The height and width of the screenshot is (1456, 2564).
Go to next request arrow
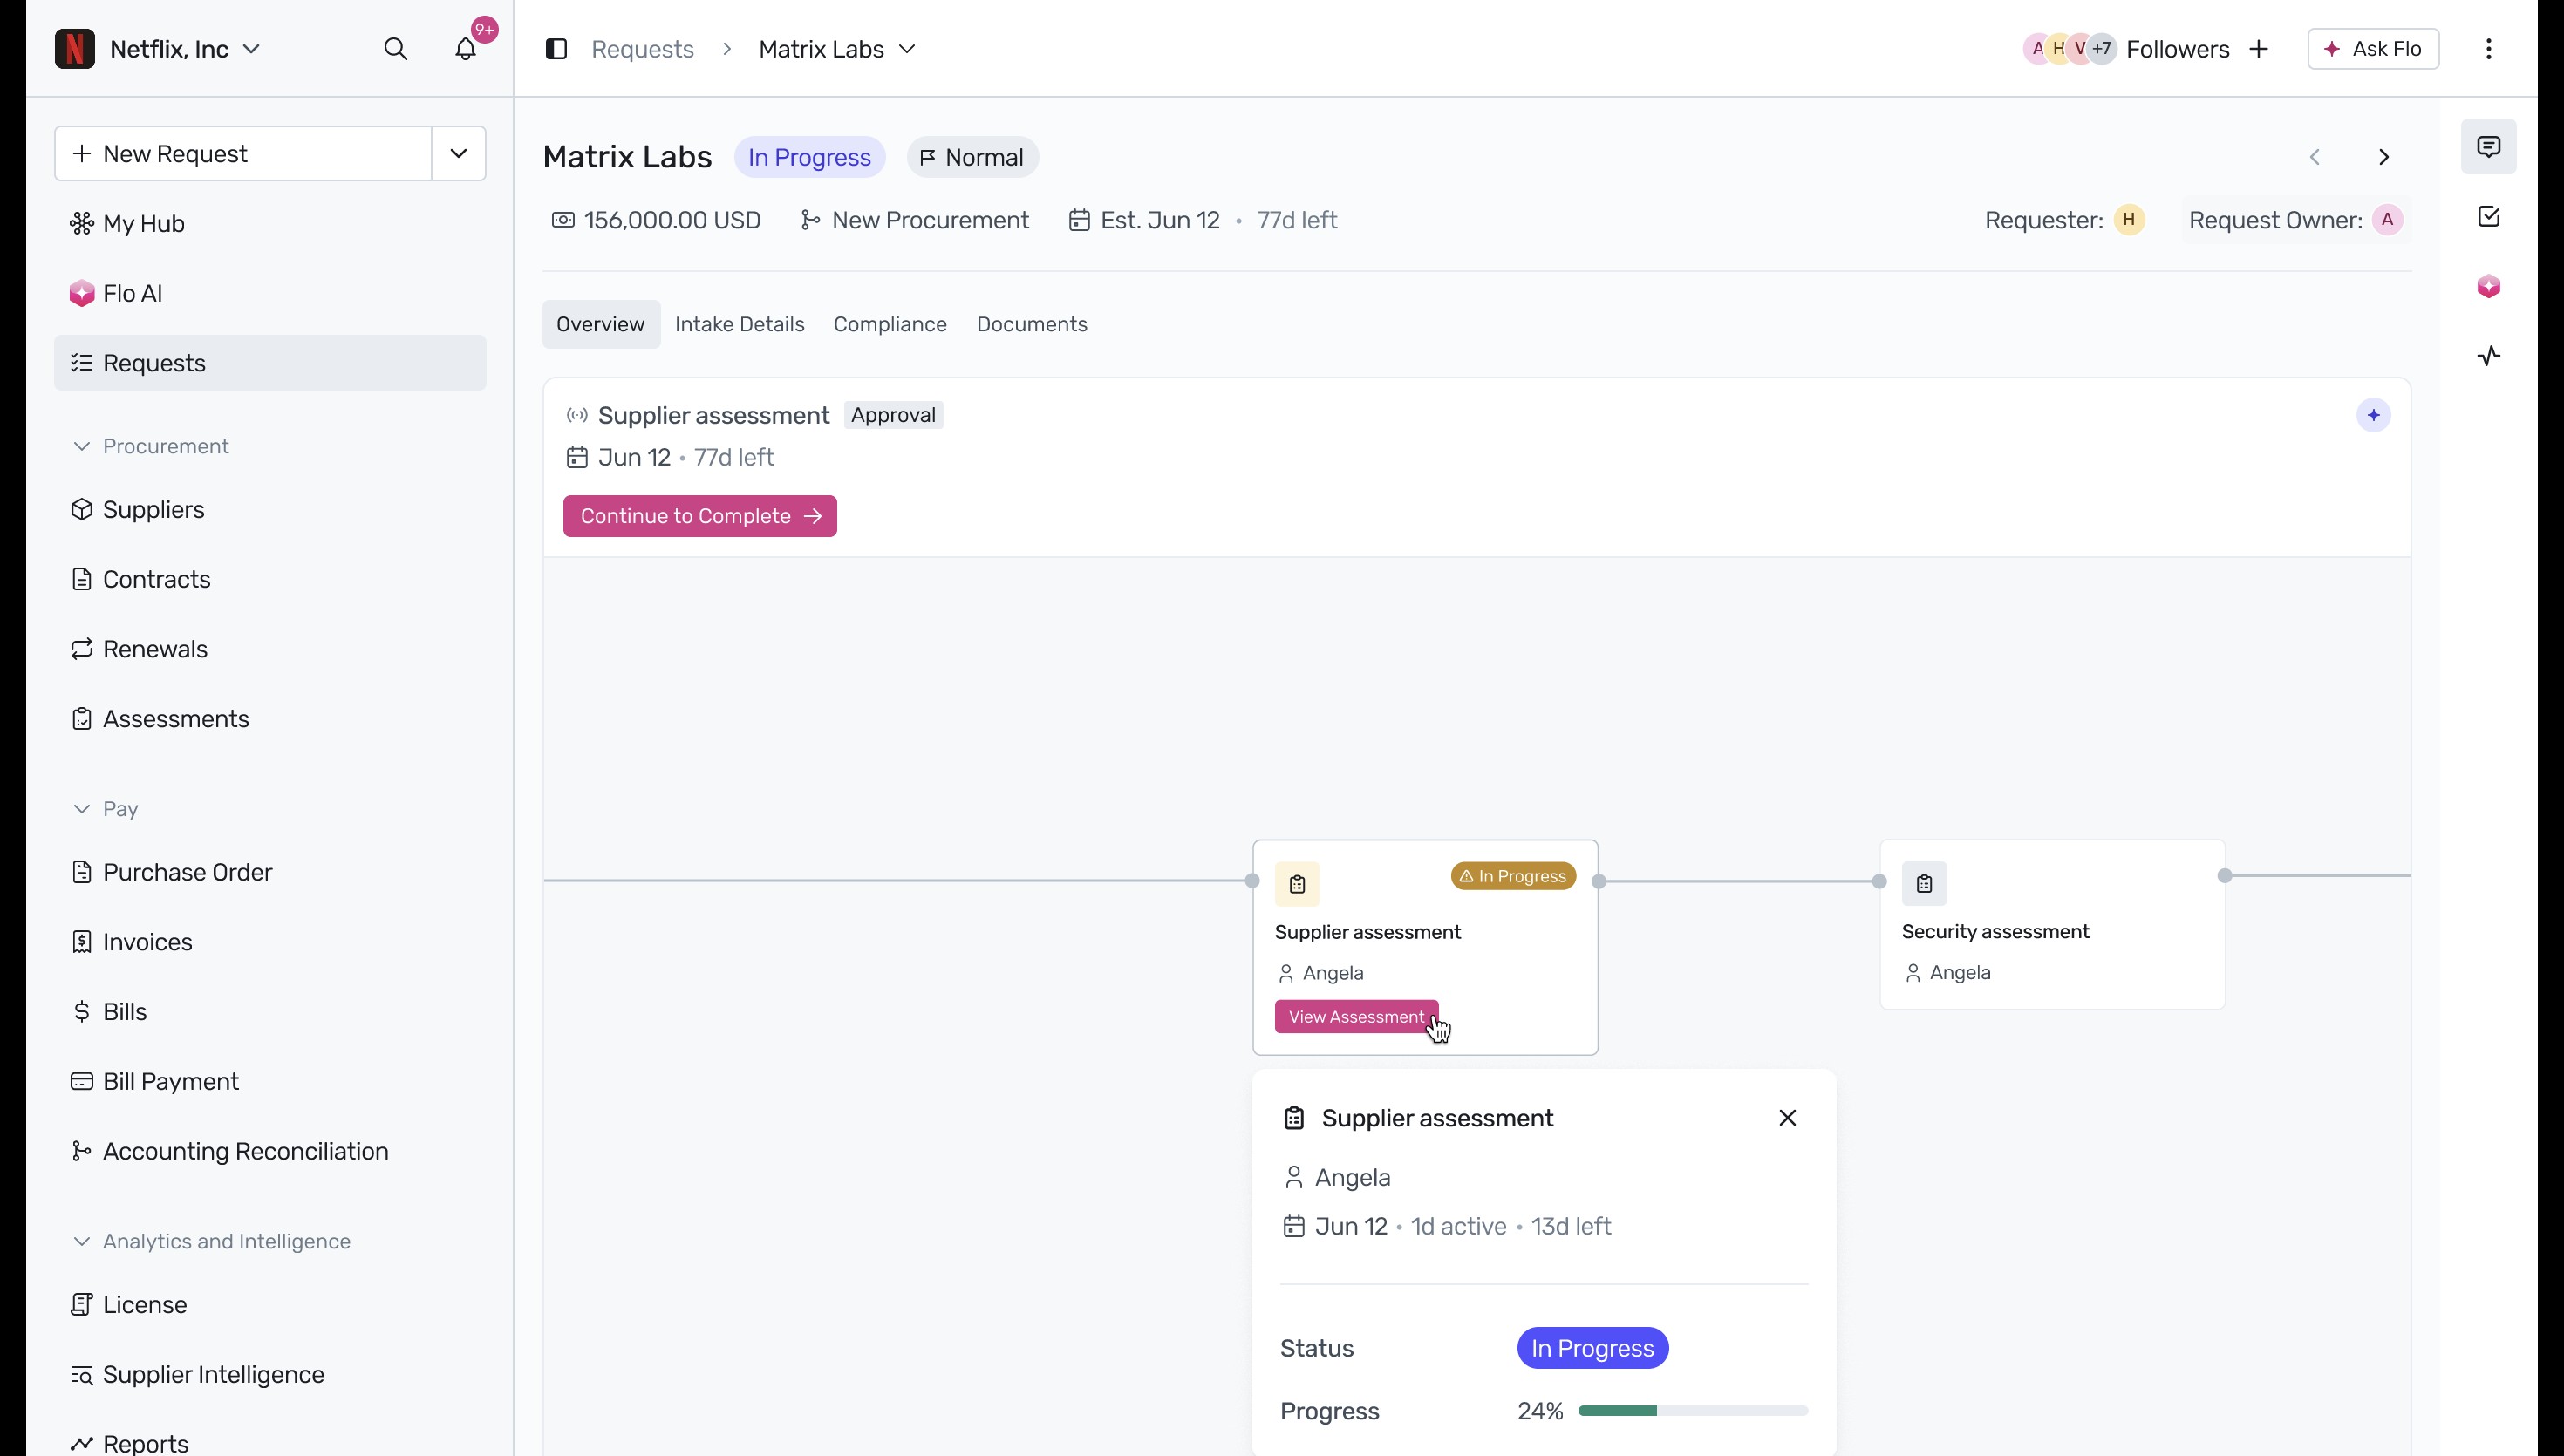pyautogui.click(x=2384, y=157)
